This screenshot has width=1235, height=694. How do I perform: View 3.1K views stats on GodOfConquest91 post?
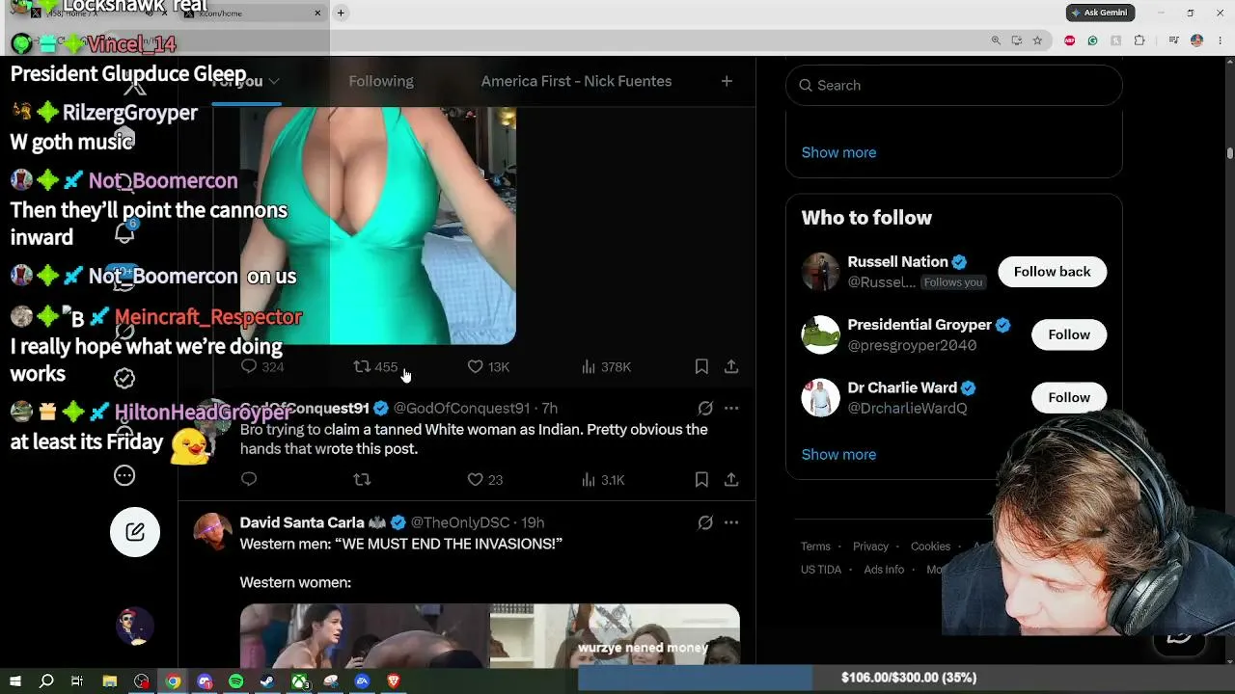click(603, 480)
